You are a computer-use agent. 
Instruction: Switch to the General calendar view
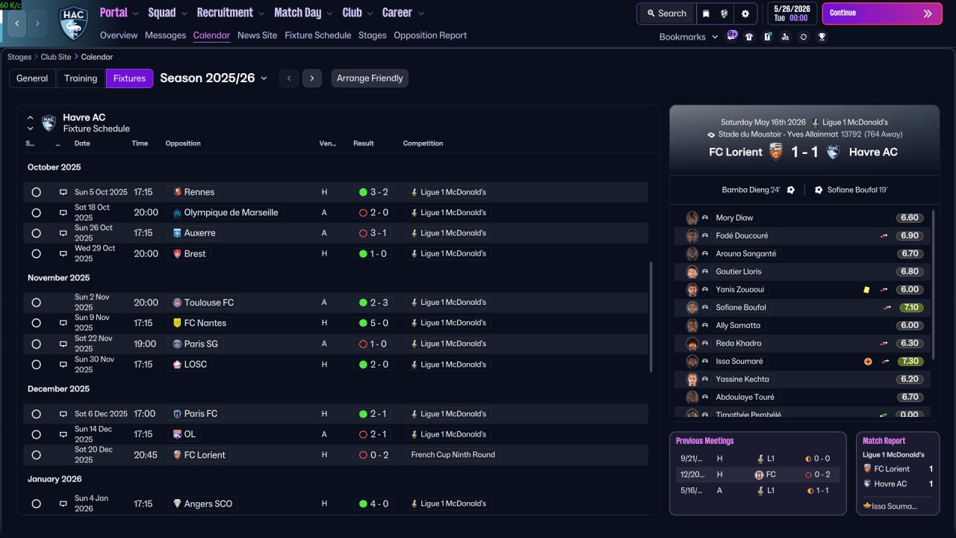coord(32,78)
